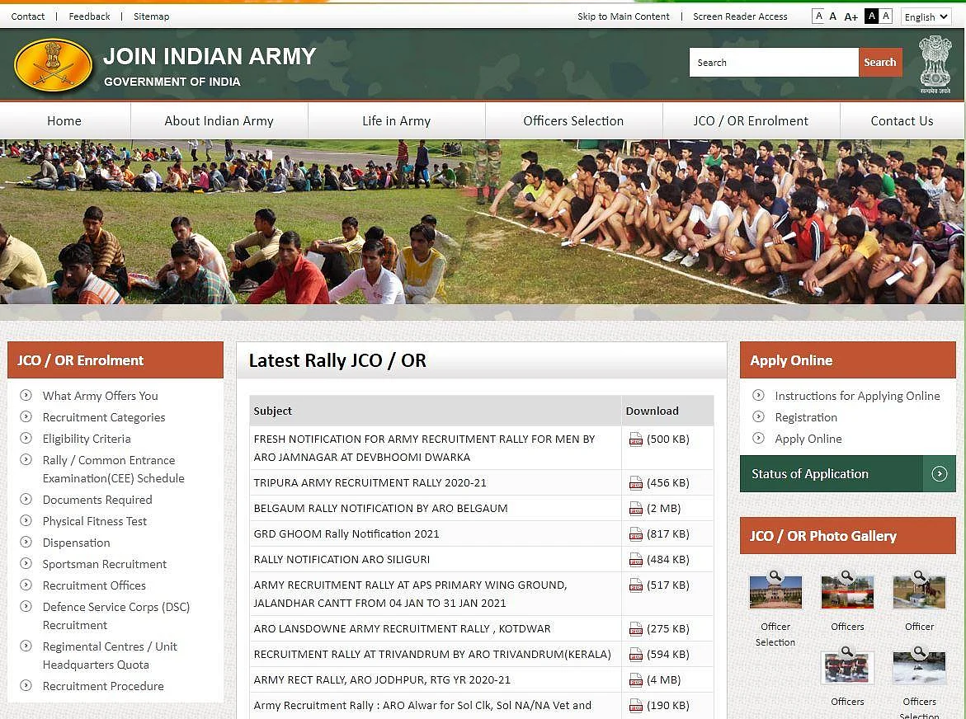Image resolution: width=966 pixels, height=719 pixels.
Task: Open Physical Fitness Test link
Action: (x=94, y=521)
